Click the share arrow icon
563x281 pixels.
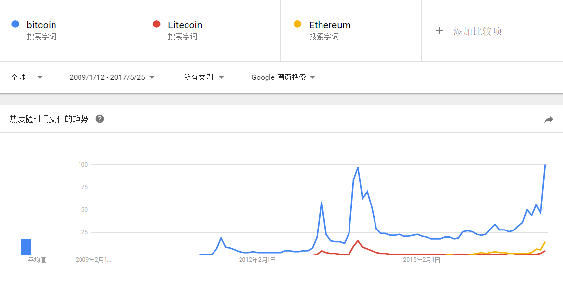(x=548, y=120)
